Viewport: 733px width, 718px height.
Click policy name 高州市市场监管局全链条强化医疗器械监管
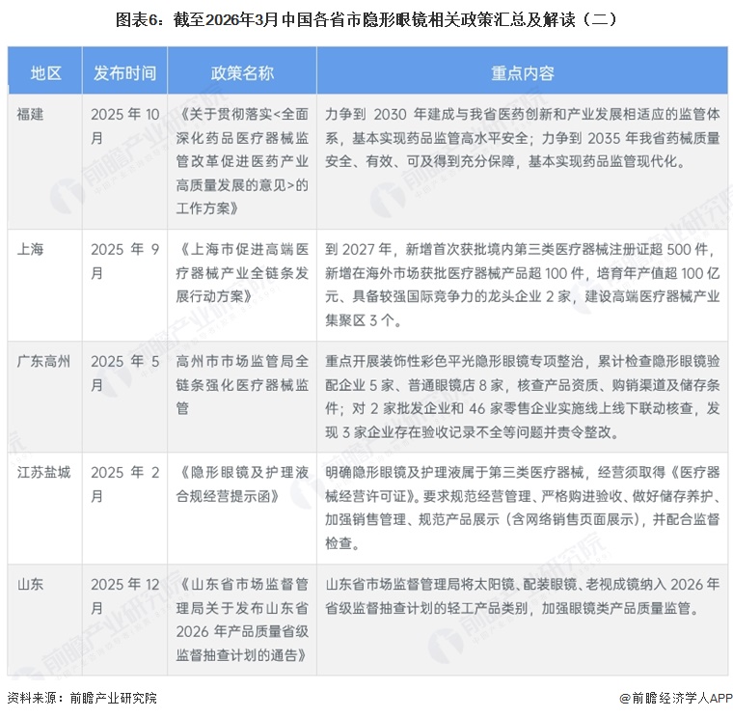click(x=242, y=385)
